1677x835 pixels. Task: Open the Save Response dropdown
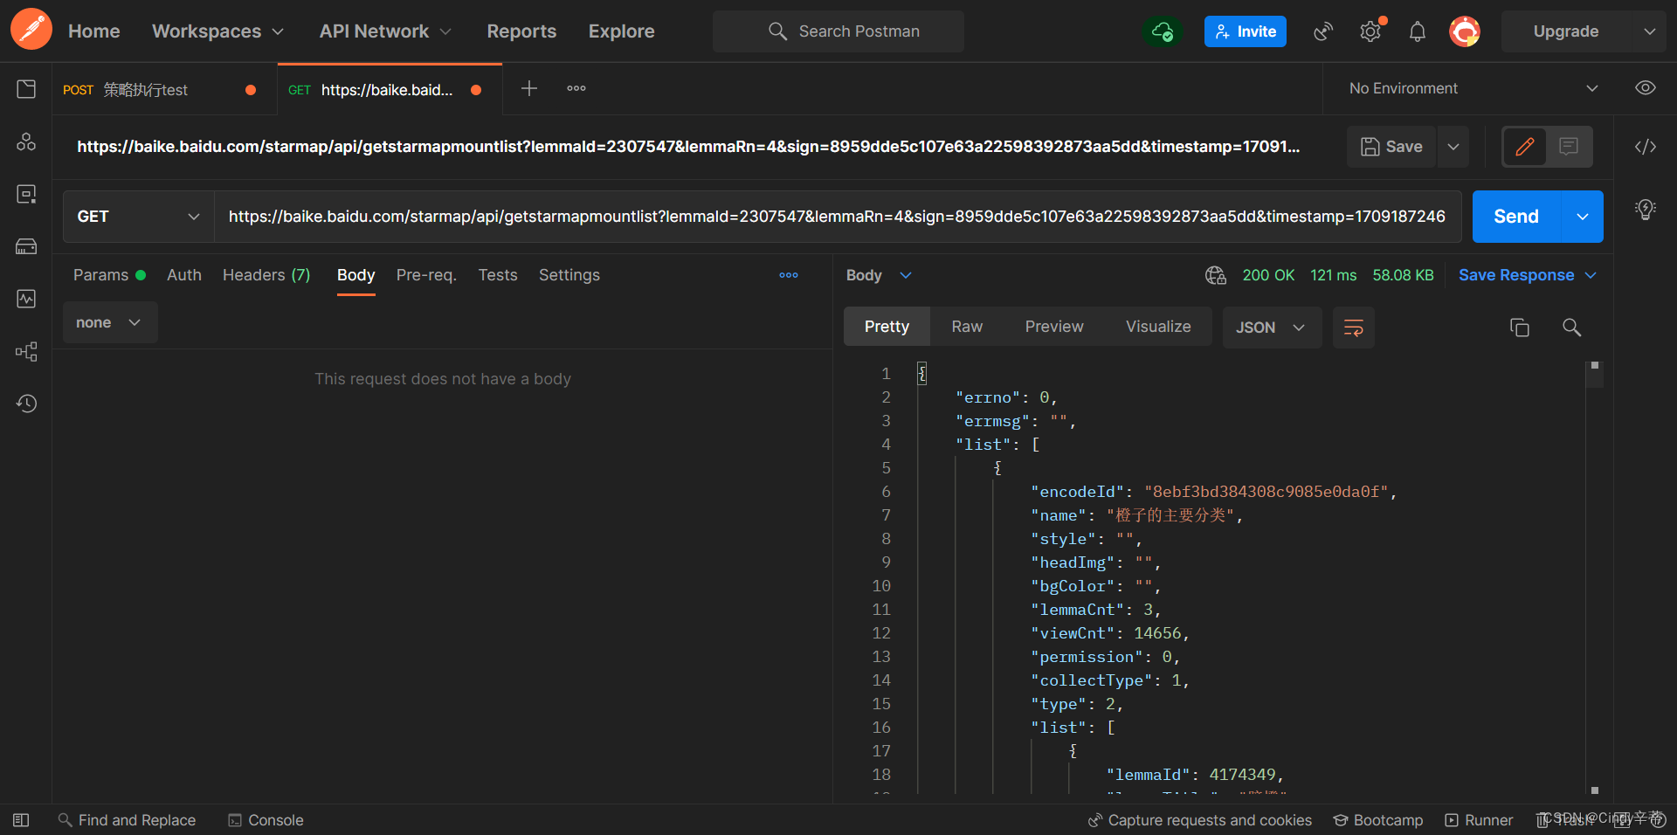(x=1528, y=275)
